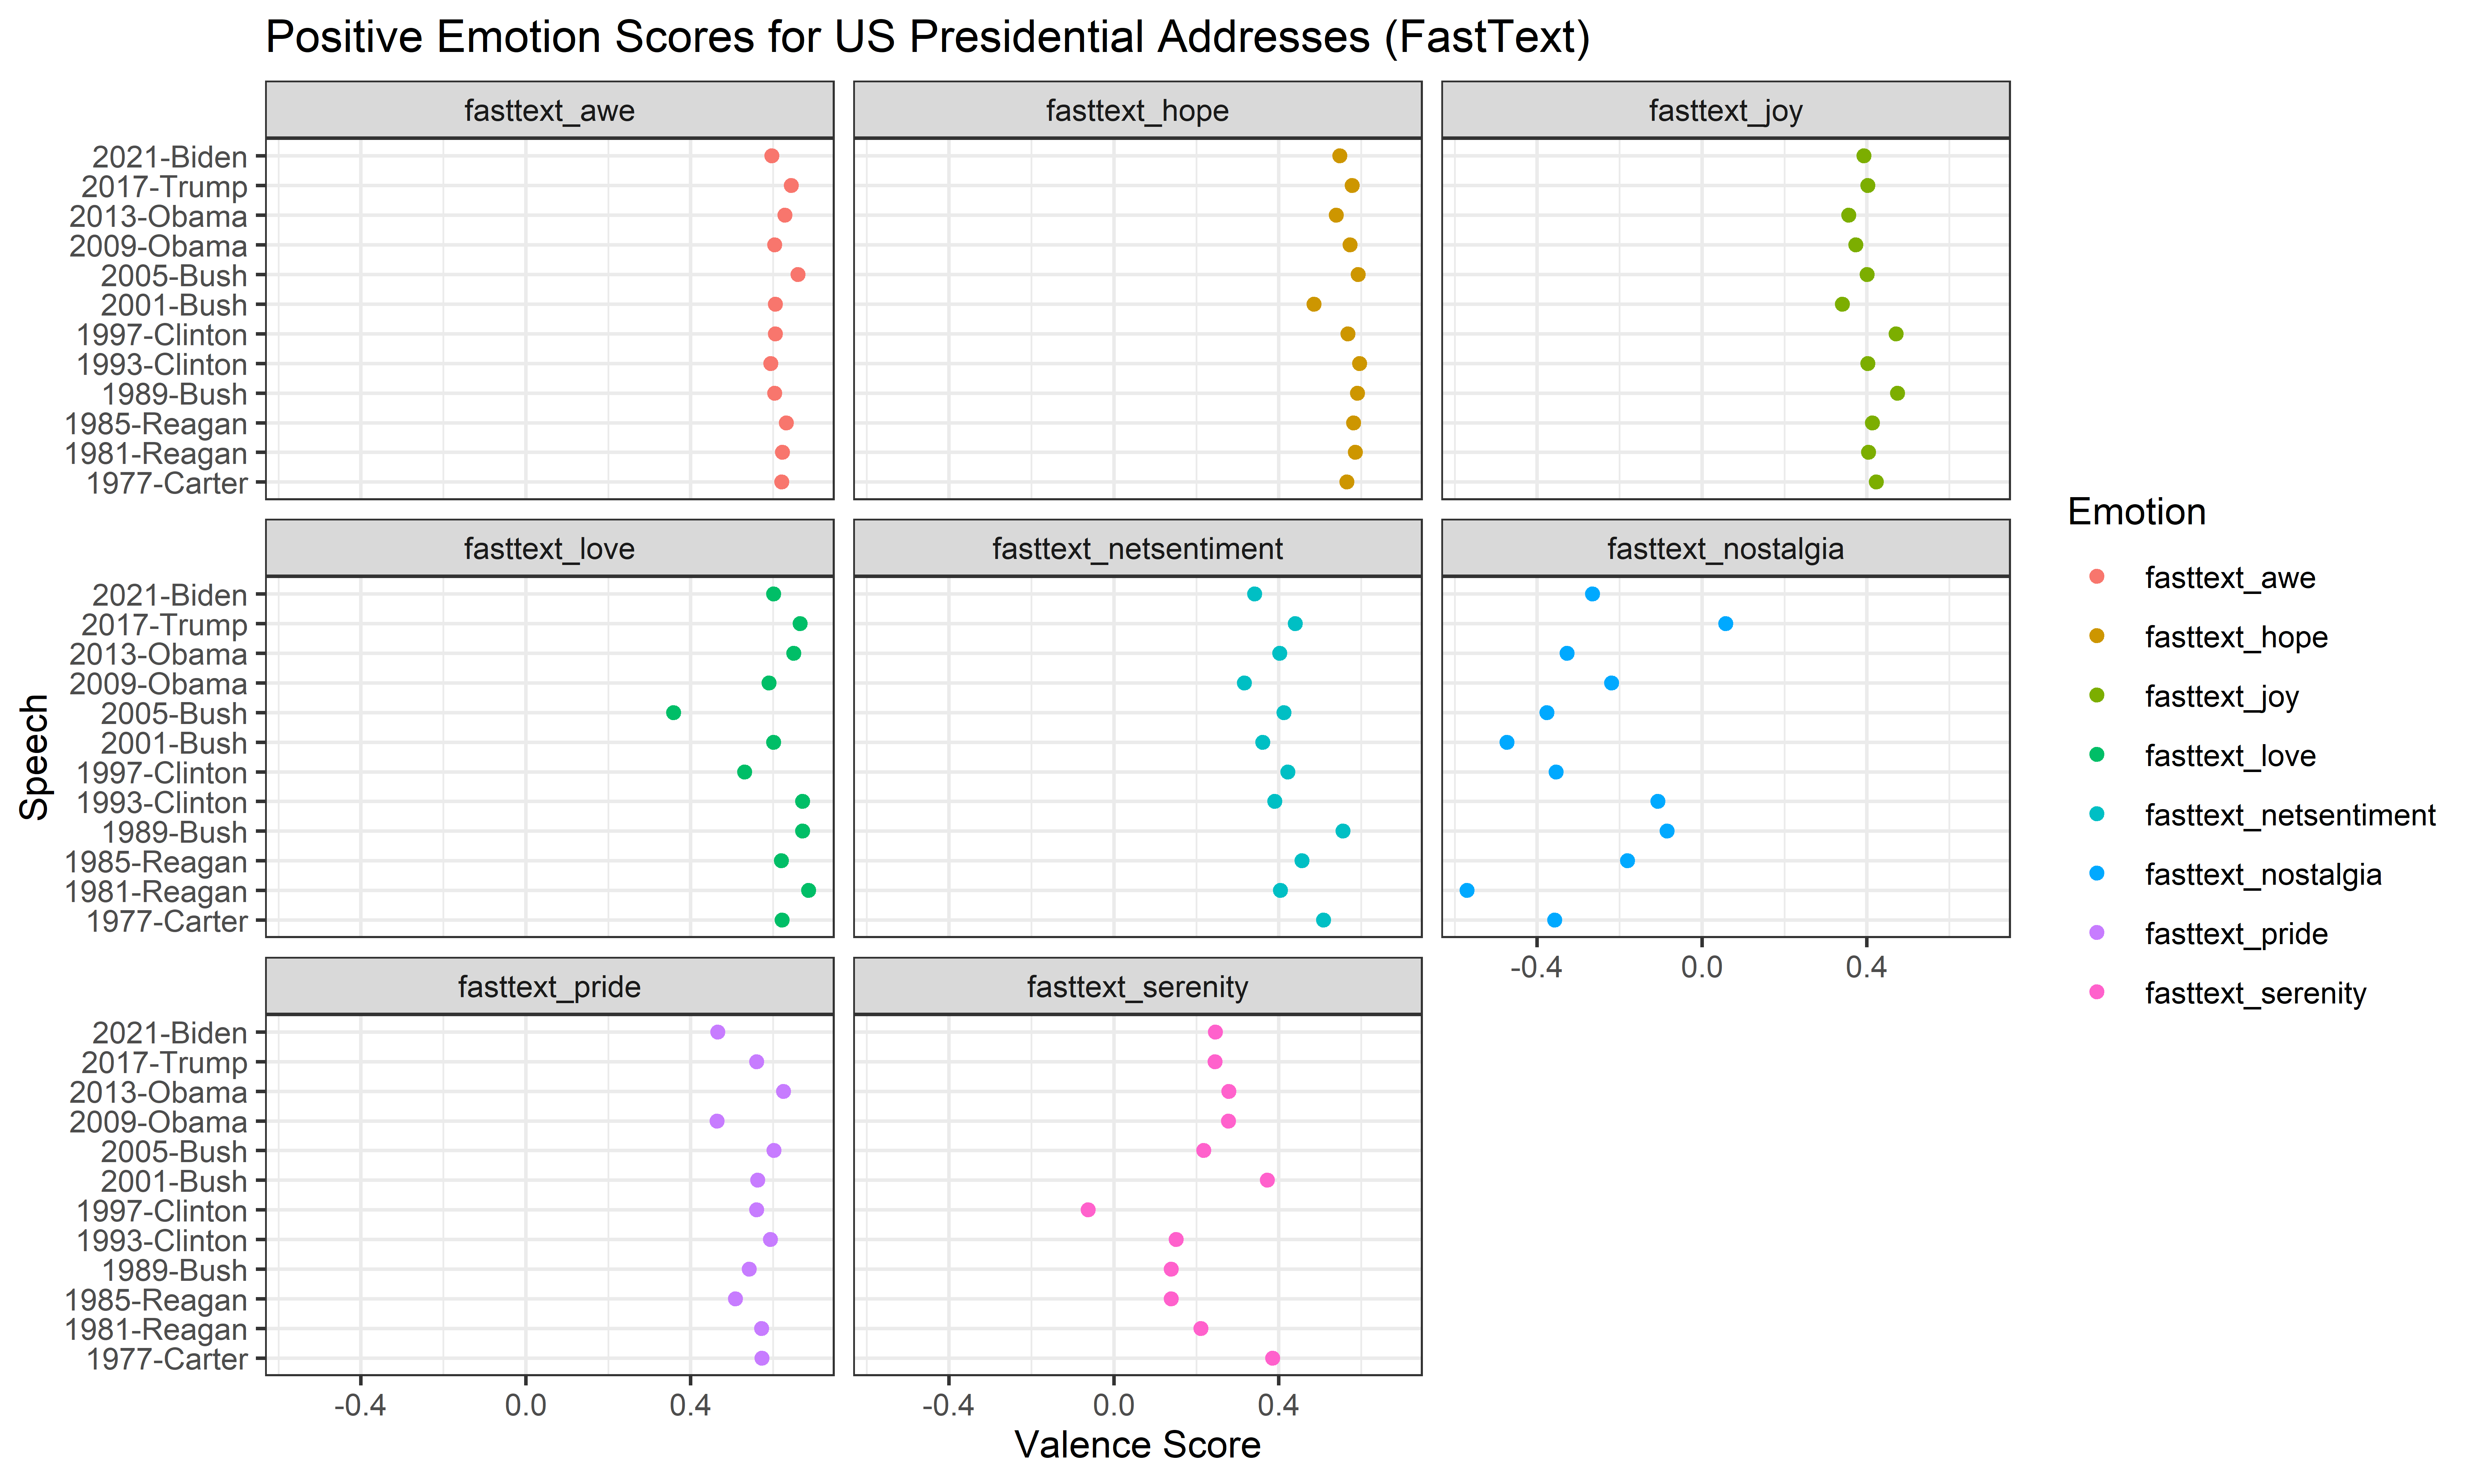This screenshot has width=2474, height=1484.
Task: Click the chart title about Positive Emotion Scores
Action: [927, 38]
